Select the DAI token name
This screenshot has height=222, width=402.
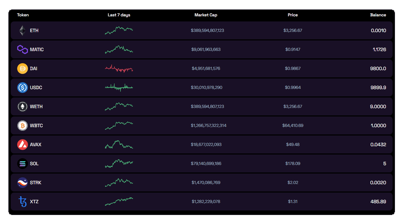tap(34, 69)
